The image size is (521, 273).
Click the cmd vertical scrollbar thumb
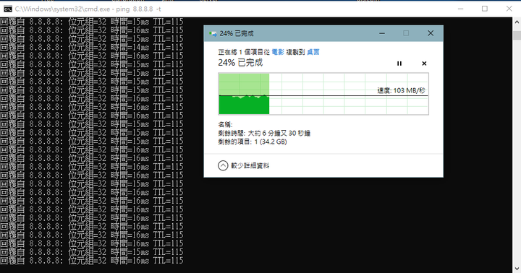(517, 35)
